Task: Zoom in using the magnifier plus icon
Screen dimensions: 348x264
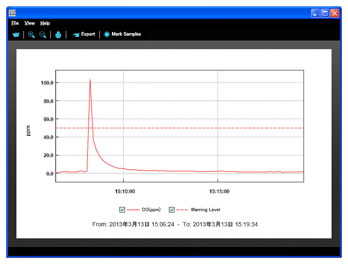Action: point(31,35)
